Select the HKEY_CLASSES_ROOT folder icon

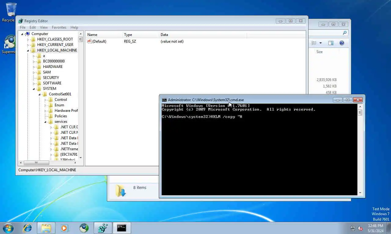click(x=33, y=39)
